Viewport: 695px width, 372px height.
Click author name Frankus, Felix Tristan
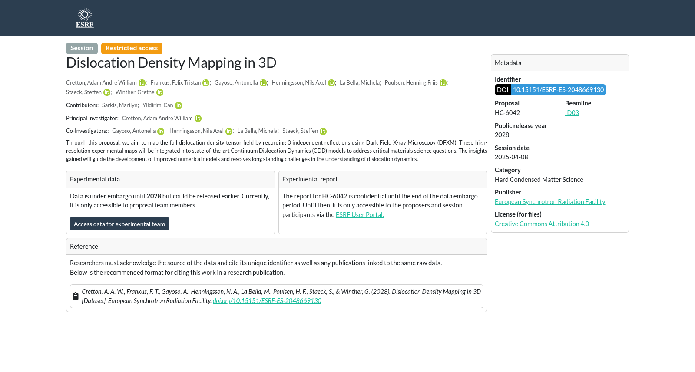(x=175, y=82)
